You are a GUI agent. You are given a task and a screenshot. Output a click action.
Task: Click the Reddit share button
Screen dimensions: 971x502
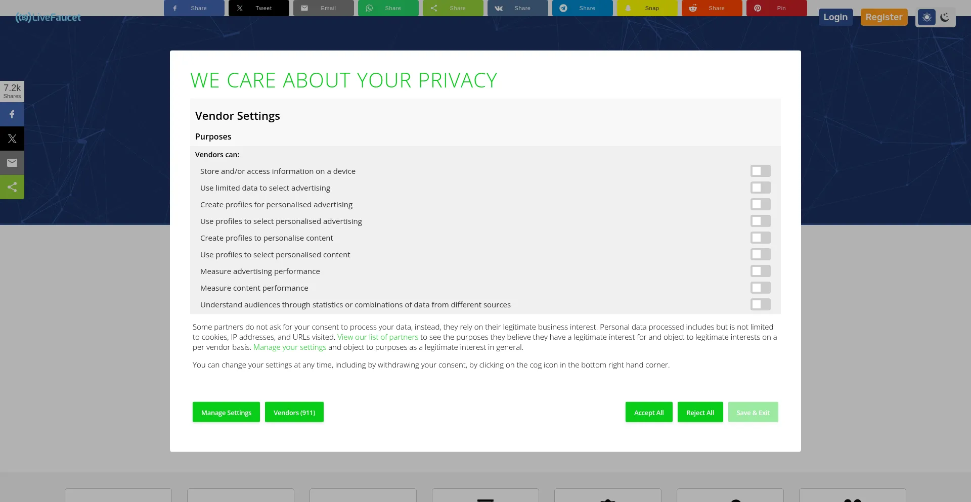click(x=712, y=8)
